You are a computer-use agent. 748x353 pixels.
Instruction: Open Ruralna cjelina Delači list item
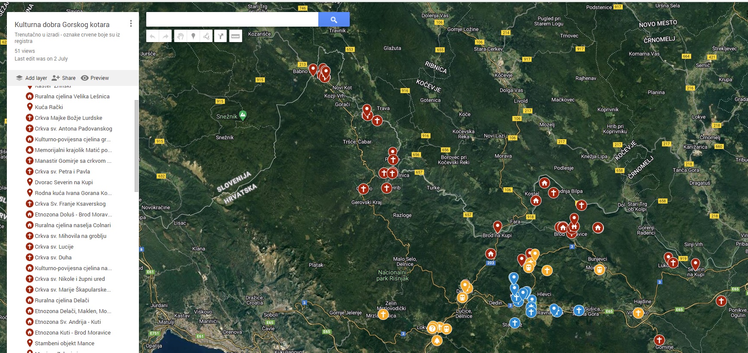tap(62, 300)
